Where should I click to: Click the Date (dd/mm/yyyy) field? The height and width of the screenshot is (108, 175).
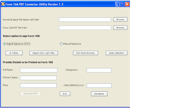point(99,86)
